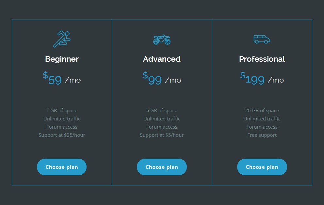Click Support at $25/hour text

pyautogui.click(x=62, y=135)
